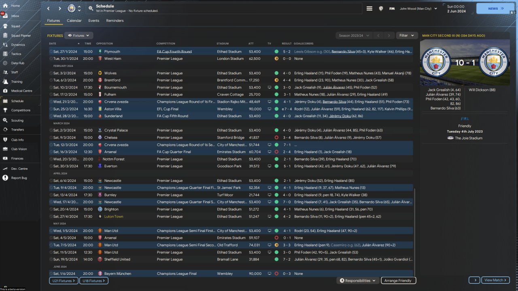Image resolution: width=518 pixels, height=291 pixels.
Task: Click the stadium thumbnail showing 10 - 1
Action: click(465, 63)
